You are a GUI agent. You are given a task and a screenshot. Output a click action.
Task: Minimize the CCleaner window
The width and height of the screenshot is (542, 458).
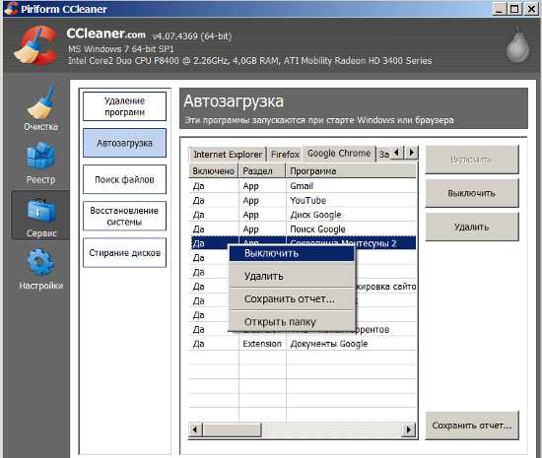(x=499, y=9)
